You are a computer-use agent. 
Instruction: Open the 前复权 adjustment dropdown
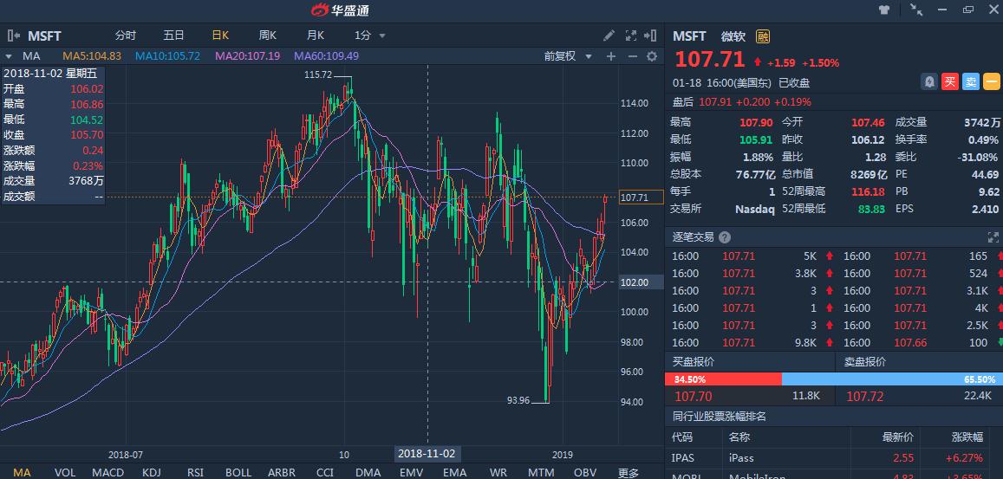pos(568,56)
